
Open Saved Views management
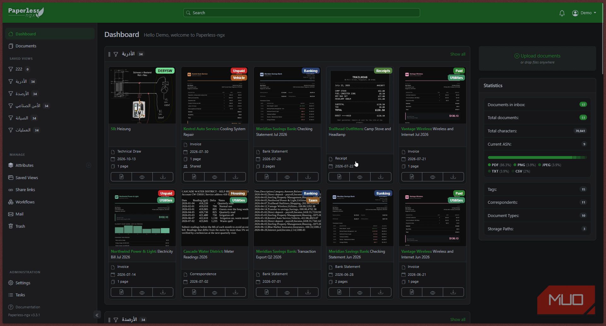tap(27, 178)
